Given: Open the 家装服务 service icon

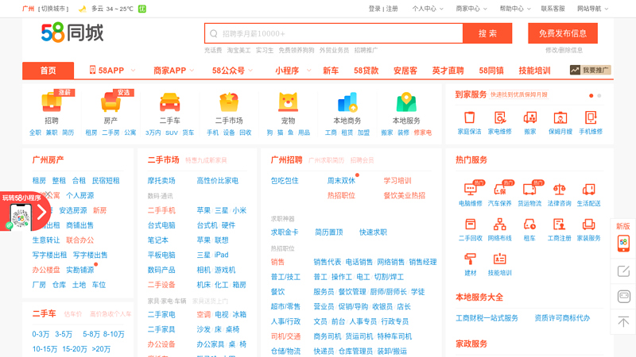Looking at the screenshot, I should (589, 224).
